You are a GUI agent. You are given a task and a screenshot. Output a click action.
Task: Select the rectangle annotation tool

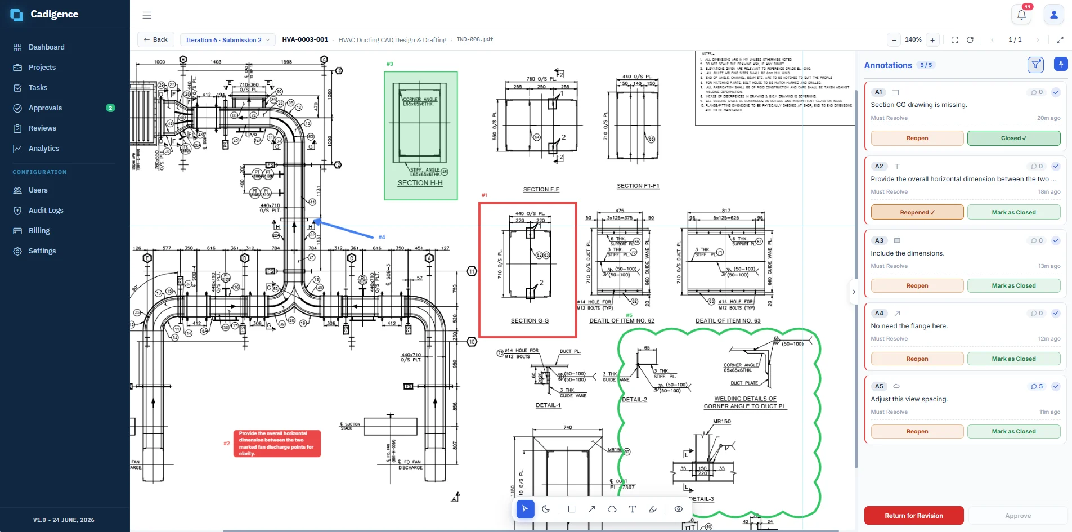[x=572, y=509]
